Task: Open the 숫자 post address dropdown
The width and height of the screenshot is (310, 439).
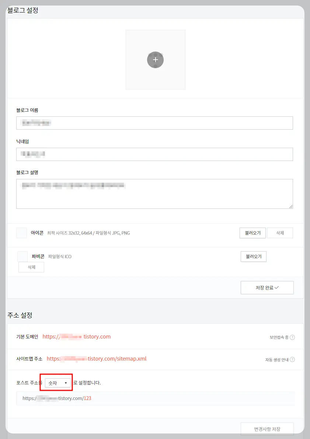Action: (58, 383)
